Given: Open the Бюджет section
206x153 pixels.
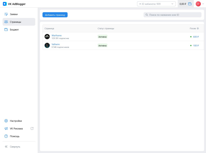Looking at the screenshot, I should 14,30.
